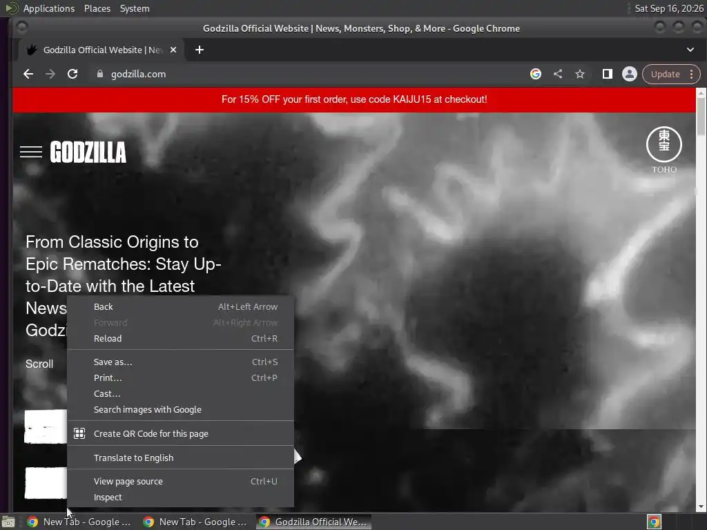707x530 pixels.
Task: Close the Godzilla Official Website tab
Action: pos(173,50)
